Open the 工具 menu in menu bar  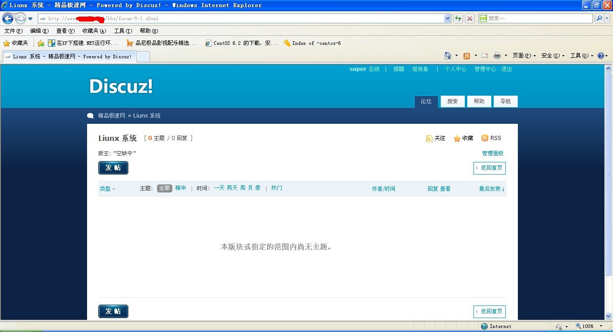tap(123, 31)
